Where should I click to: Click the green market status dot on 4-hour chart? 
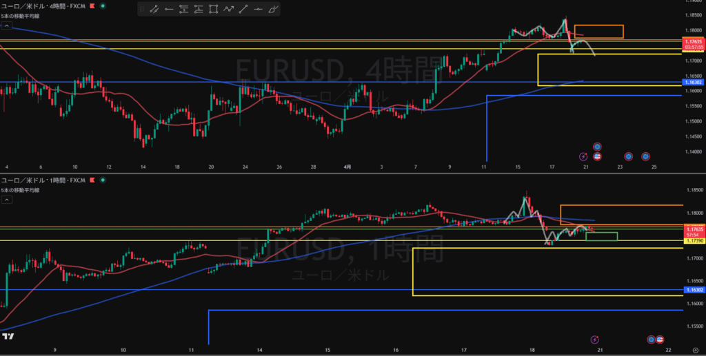click(x=103, y=6)
